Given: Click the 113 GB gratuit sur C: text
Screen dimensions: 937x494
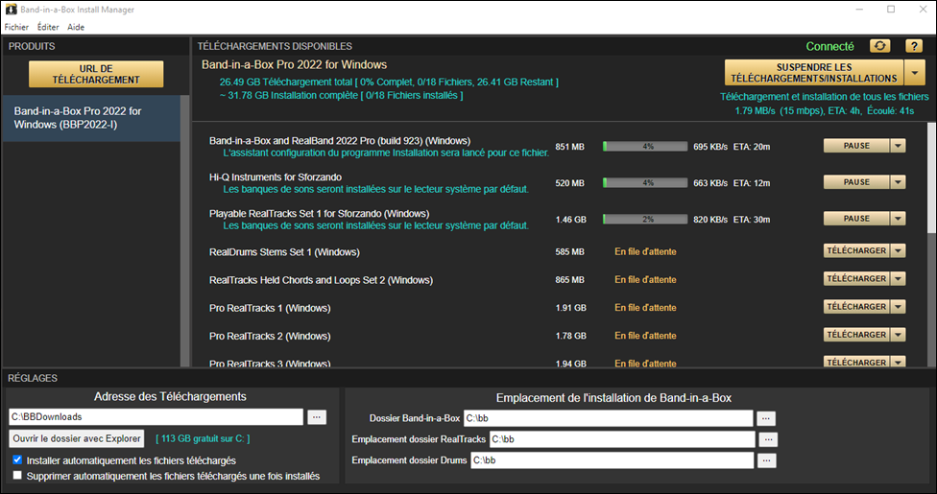Looking at the screenshot, I should tap(203, 438).
